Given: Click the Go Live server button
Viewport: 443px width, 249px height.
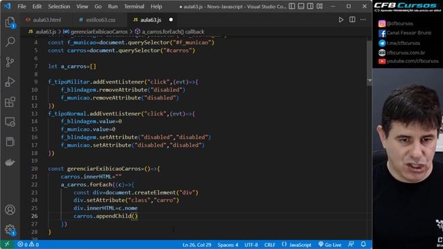Looking at the screenshot, I should tap(329, 244).
